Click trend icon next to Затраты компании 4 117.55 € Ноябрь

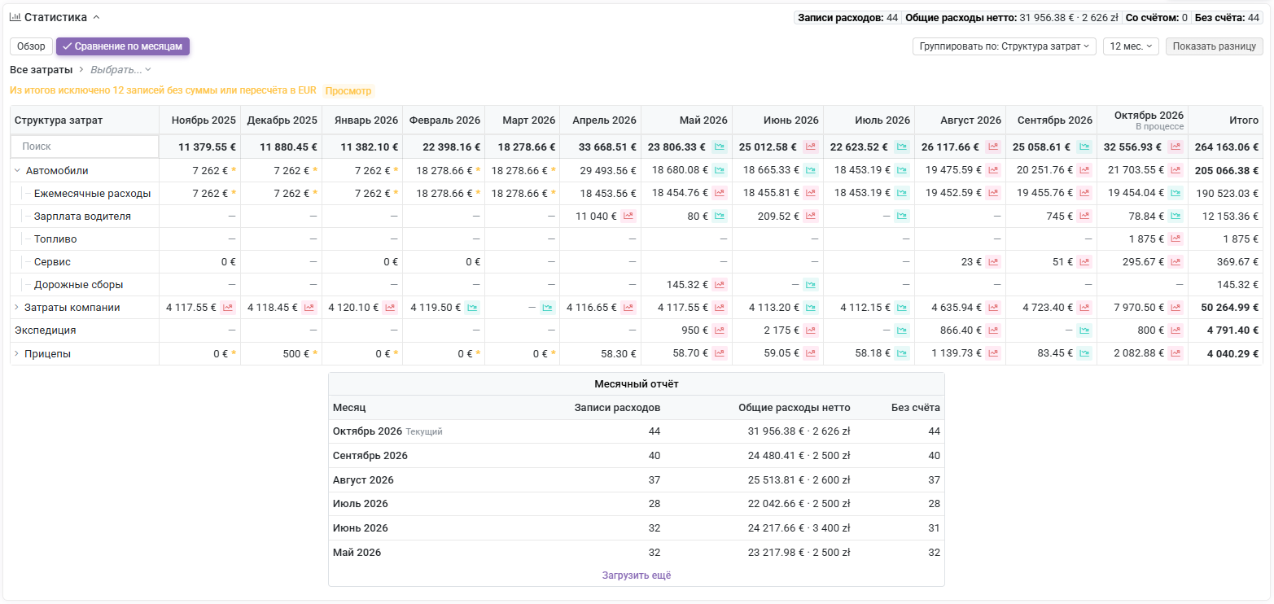[x=228, y=307]
